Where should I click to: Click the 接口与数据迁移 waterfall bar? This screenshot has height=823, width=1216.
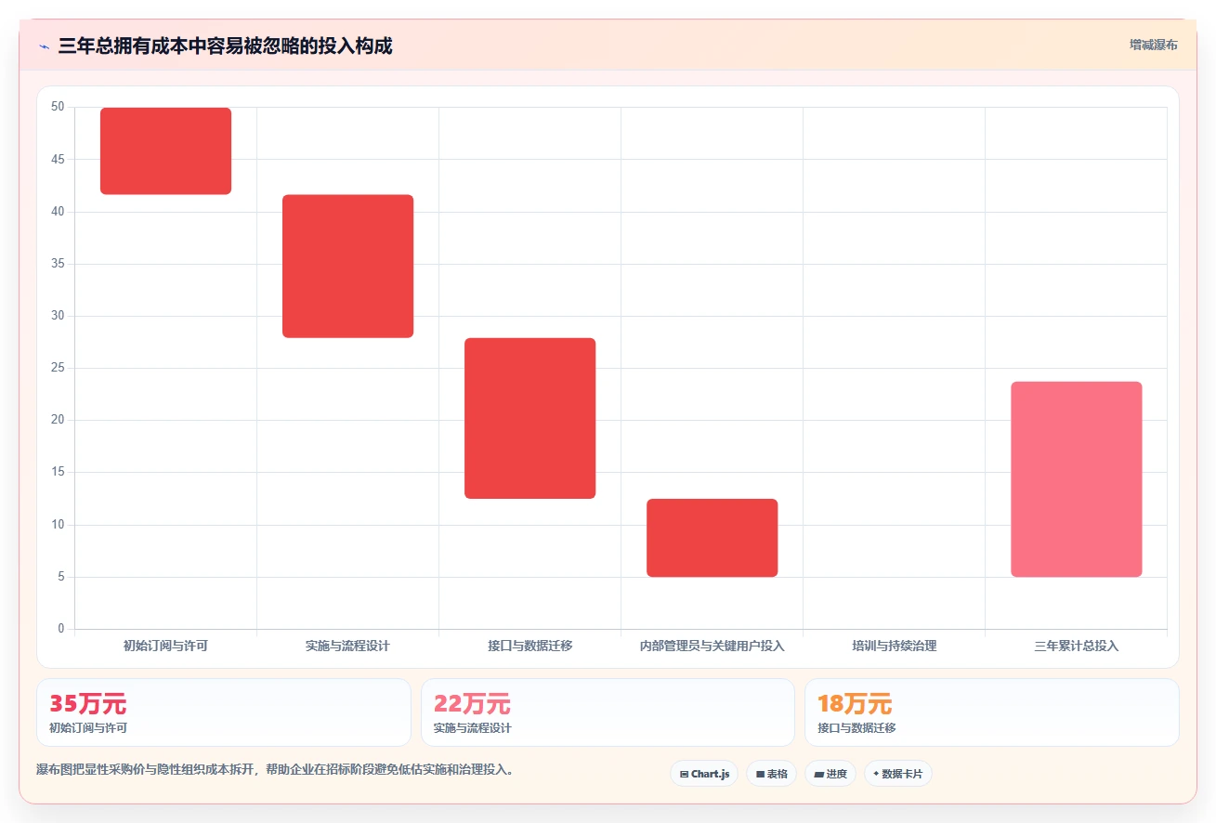tap(530, 418)
